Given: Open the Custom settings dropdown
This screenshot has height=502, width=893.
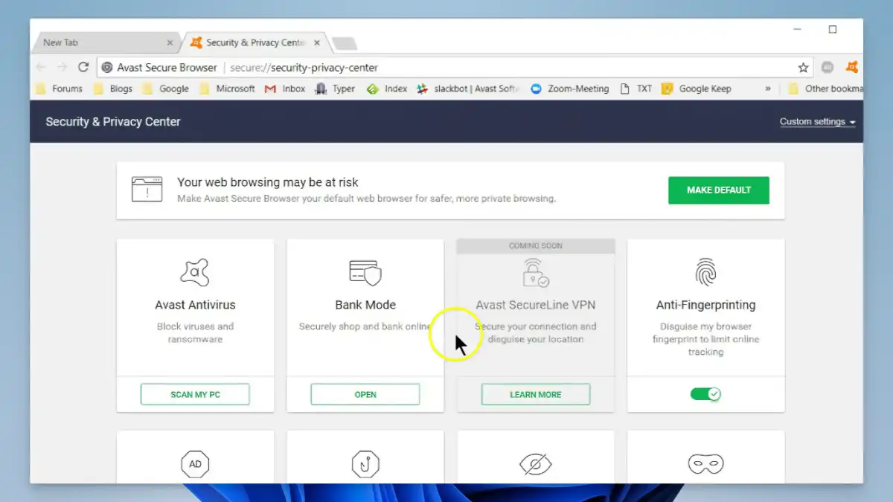Looking at the screenshot, I should 816,121.
